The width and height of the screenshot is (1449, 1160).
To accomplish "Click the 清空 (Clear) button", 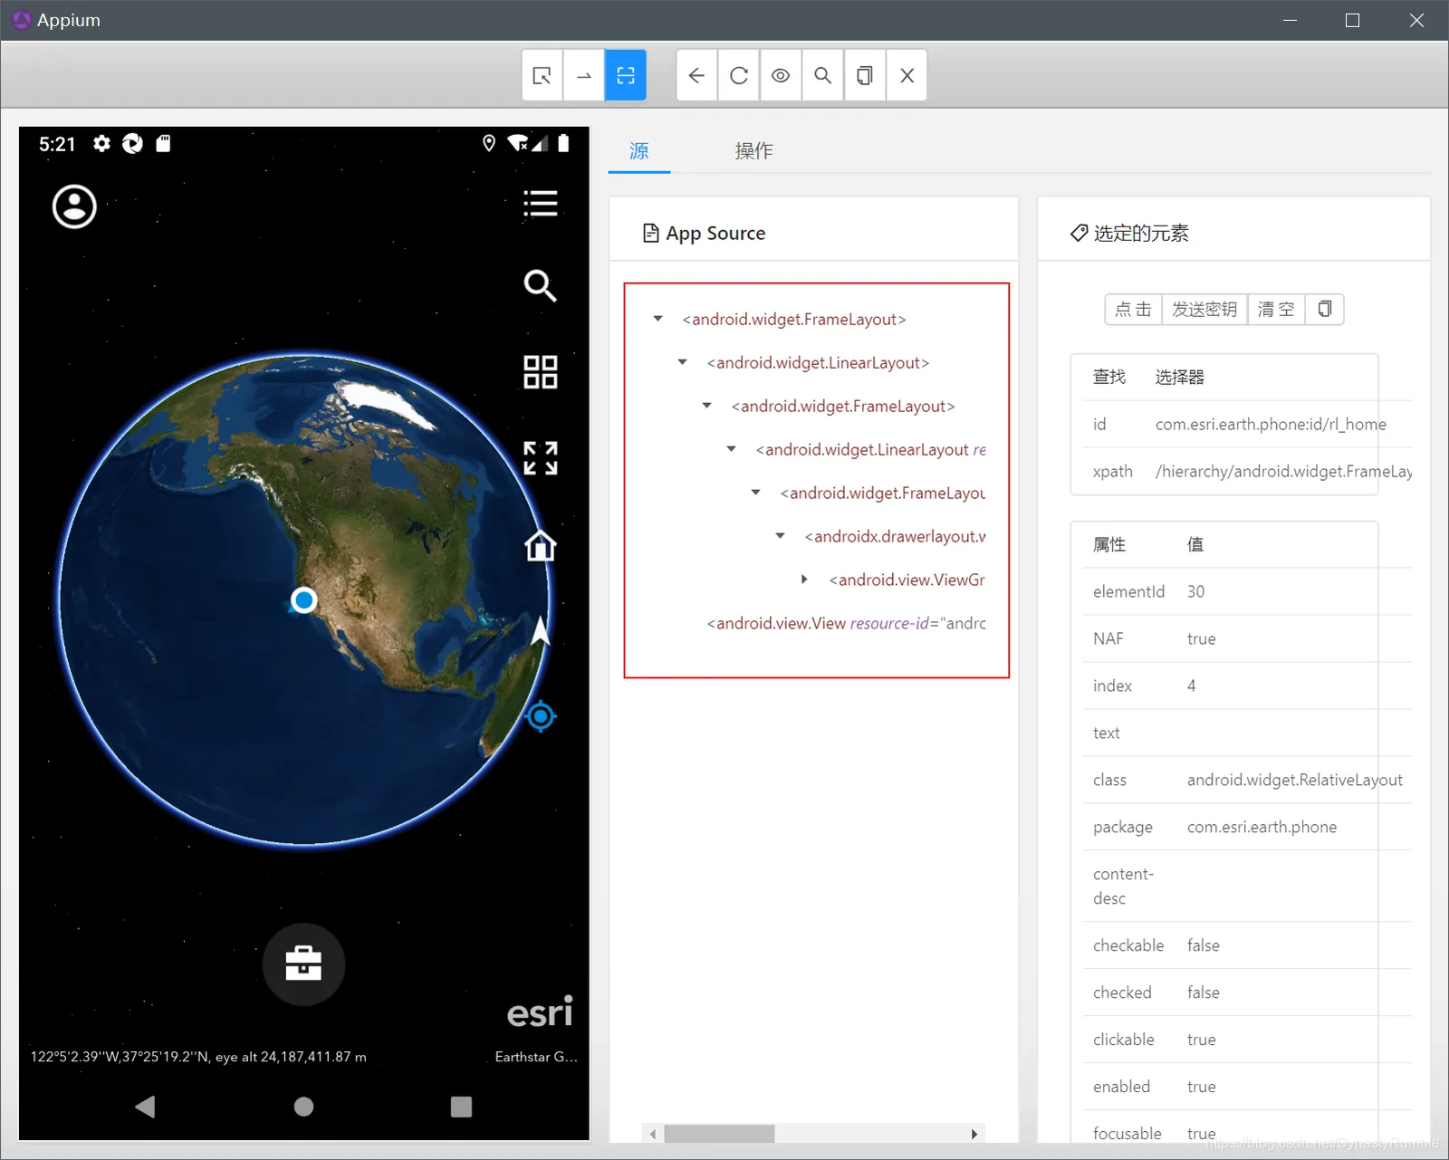I will pos(1276,310).
